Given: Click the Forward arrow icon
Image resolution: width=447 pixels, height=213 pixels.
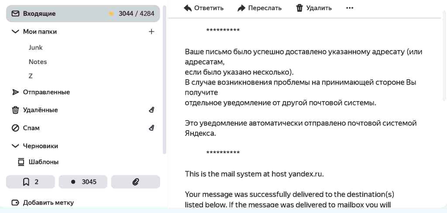Looking at the screenshot, I should 242,8.
